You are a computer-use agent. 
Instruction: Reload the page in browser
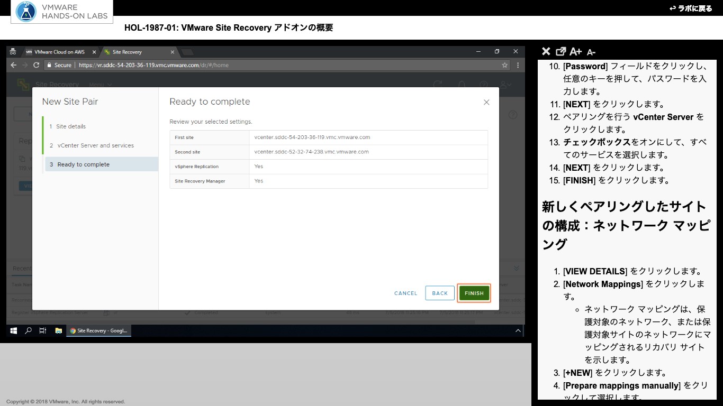tap(37, 65)
